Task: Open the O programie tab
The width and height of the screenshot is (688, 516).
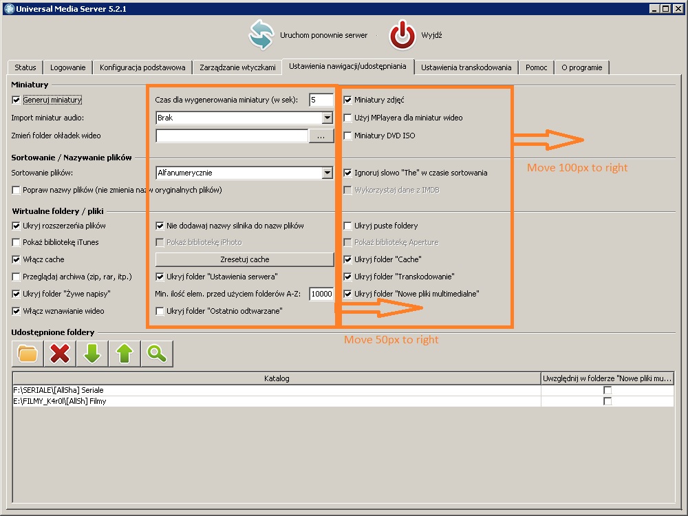Action: coord(582,67)
